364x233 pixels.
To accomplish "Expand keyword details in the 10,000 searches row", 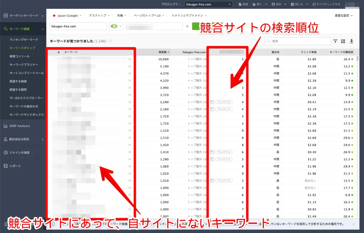I will pos(130,59).
